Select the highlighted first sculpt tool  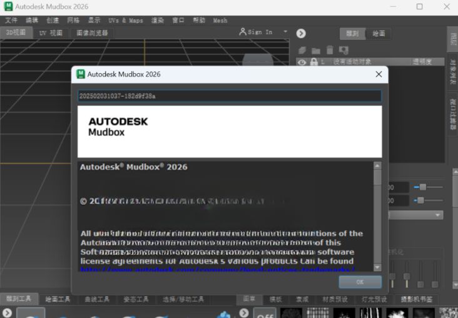click(31, 313)
